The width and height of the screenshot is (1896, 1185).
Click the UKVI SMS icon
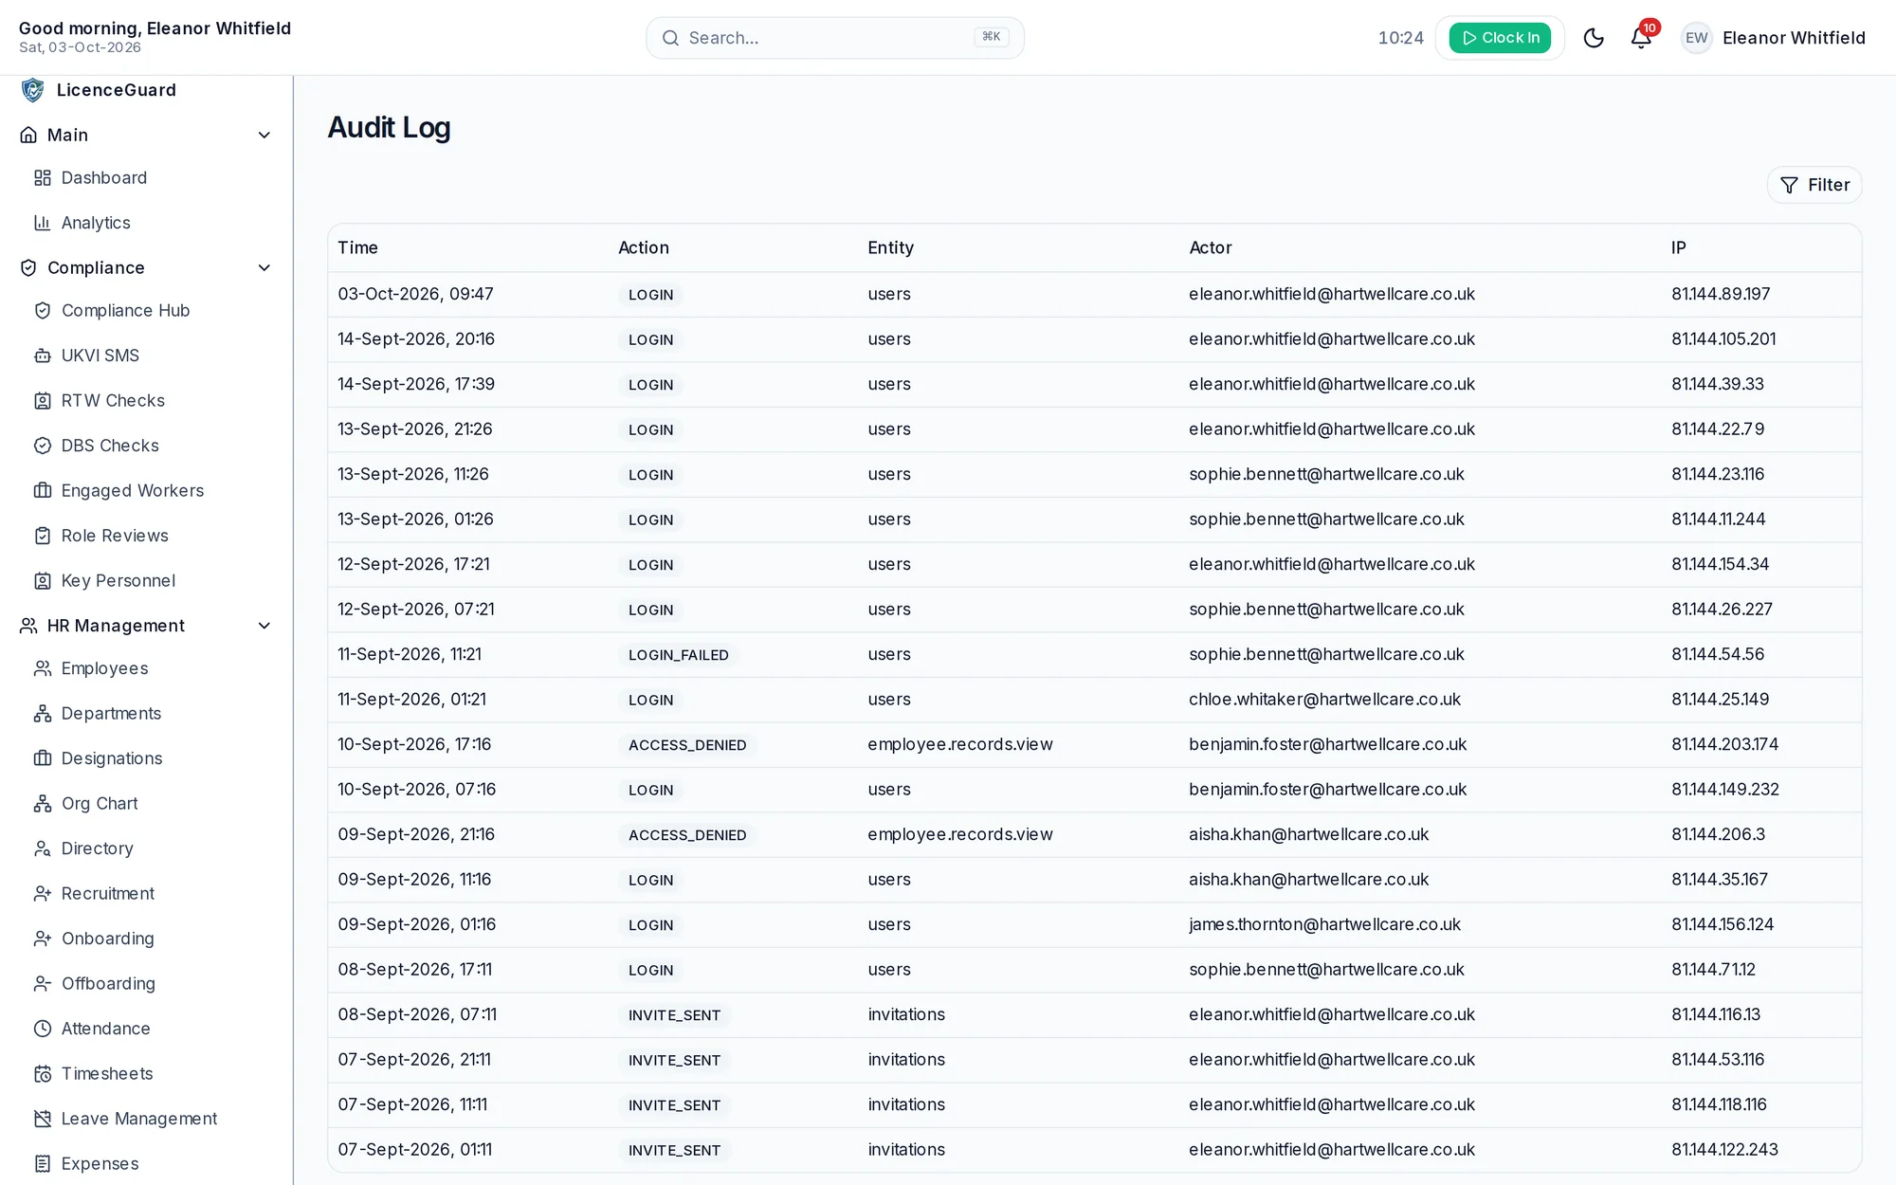[43, 355]
